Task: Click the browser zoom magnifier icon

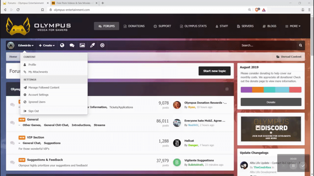Action: pyautogui.click(x=249, y=10)
